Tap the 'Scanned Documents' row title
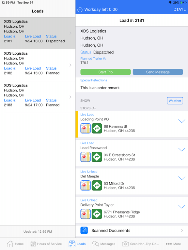The width and height of the screenshot is (188, 250). pyautogui.click(x=111, y=230)
